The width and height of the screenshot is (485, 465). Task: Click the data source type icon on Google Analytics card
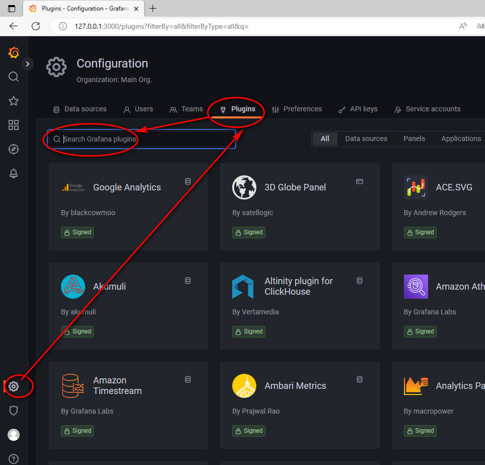pyautogui.click(x=188, y=181)
